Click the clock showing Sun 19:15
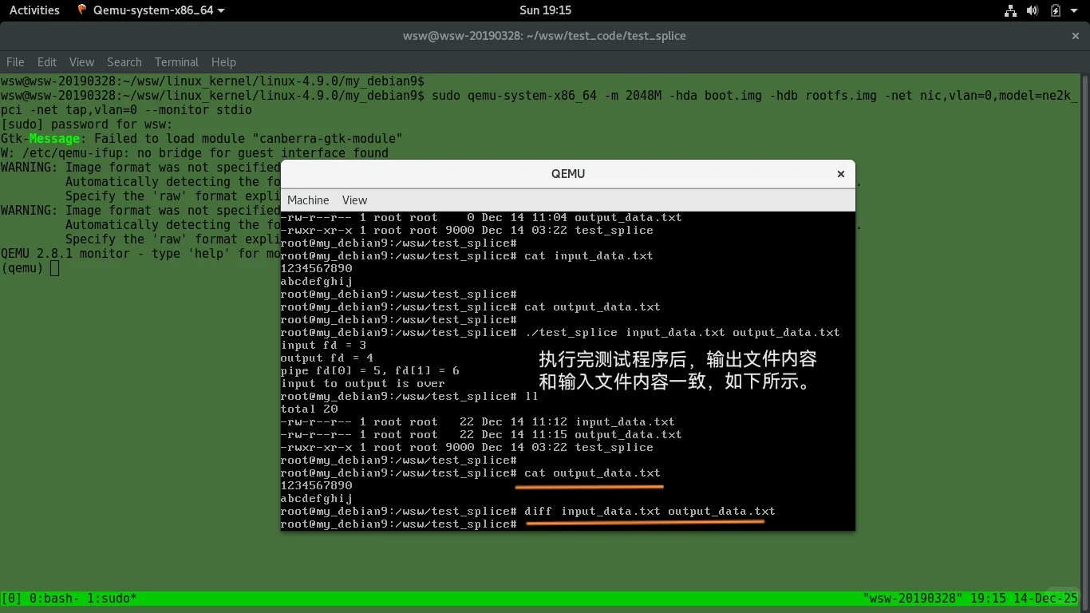1090x613 pixels. pyautogui.click(x=545, y=10)
